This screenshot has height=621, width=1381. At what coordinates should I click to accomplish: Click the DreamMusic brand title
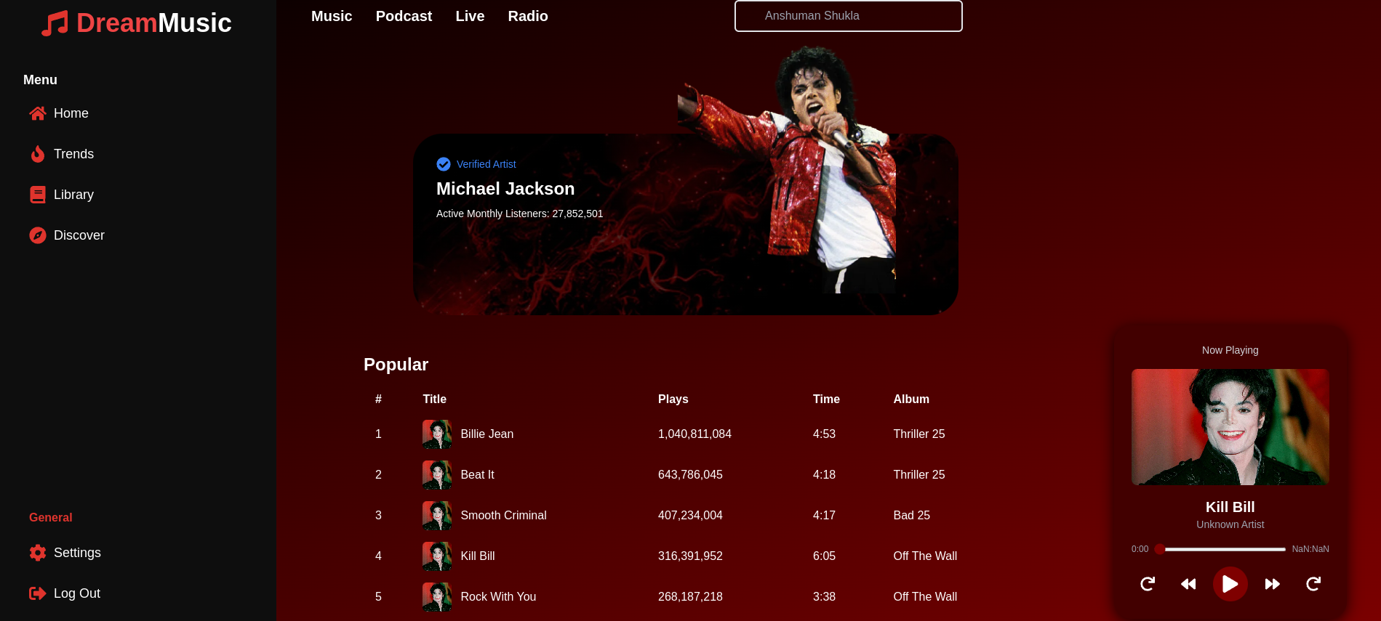(154, 23)
